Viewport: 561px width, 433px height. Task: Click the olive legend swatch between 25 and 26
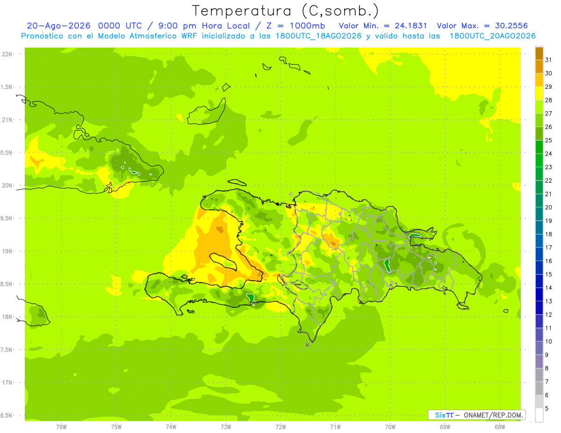pyautogui.click(x=539, y=134)
